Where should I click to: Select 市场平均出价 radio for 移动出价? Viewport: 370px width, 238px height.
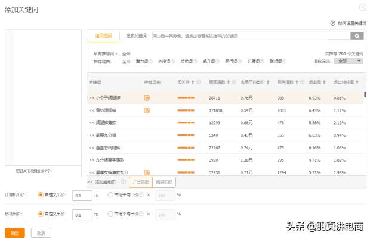tap(110, 214)
